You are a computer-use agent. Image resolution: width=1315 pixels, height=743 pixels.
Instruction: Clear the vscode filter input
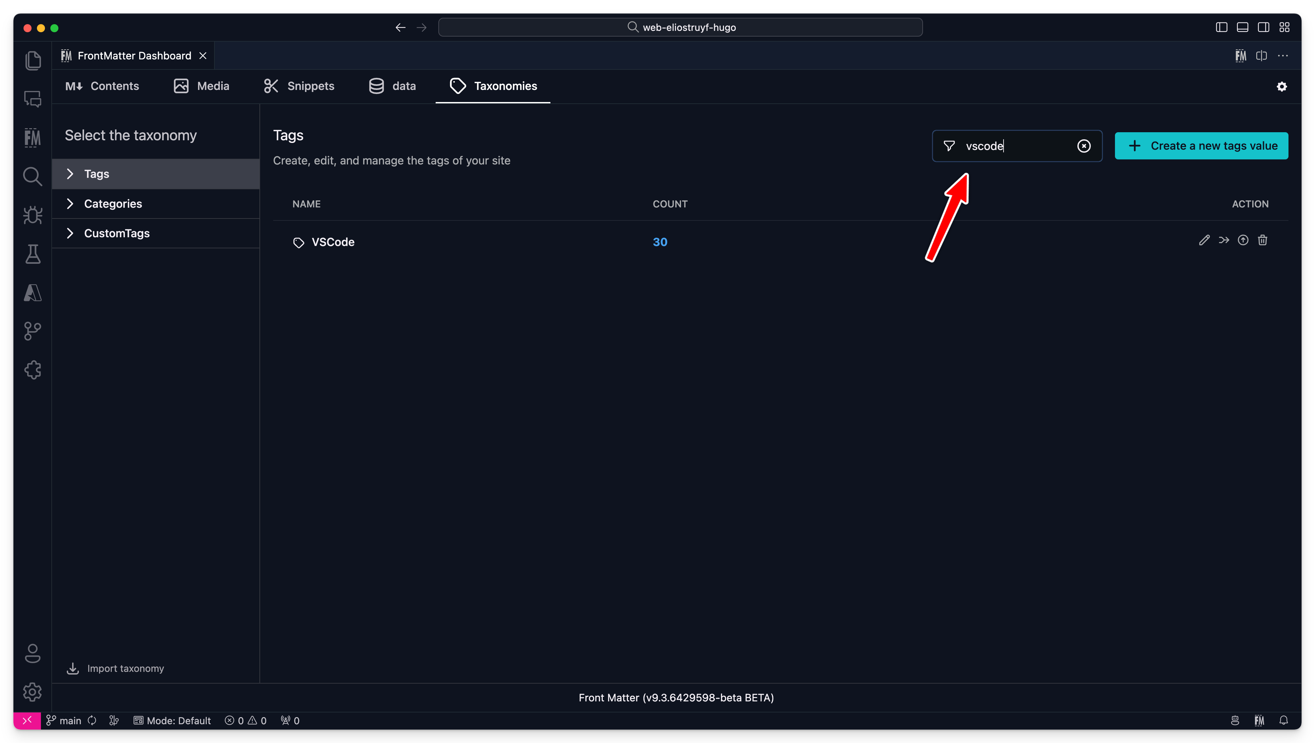pyautogui.click(x=1084, y=146)
